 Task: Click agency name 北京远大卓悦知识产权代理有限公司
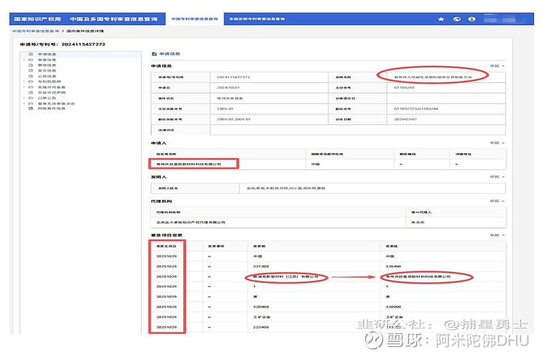click(191, 222)
